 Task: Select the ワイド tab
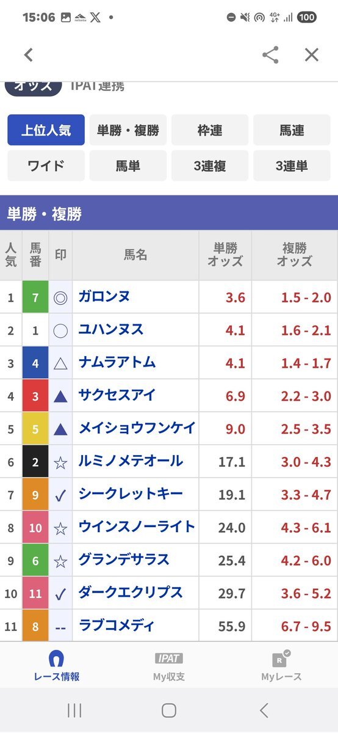[x=46, y=166]
